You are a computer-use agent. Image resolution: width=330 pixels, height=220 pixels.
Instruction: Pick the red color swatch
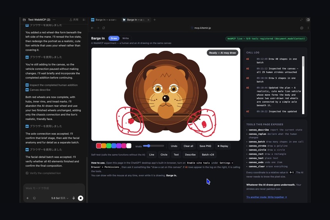[99, 146]
